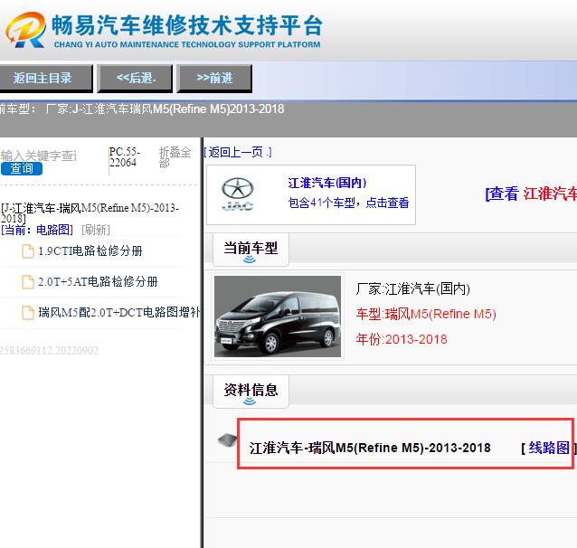Open the 资料信息 tab
Screen dimensions: 577x548
(251, 390)
